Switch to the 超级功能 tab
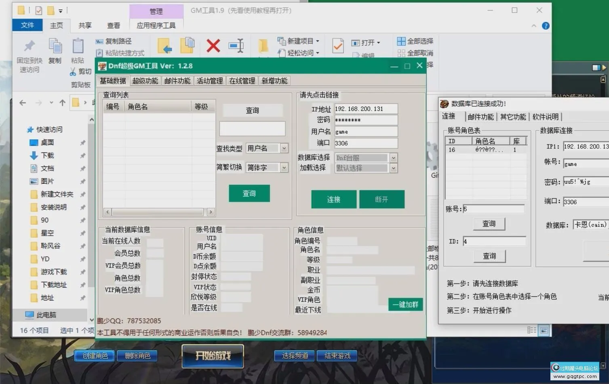 (145, 80)
